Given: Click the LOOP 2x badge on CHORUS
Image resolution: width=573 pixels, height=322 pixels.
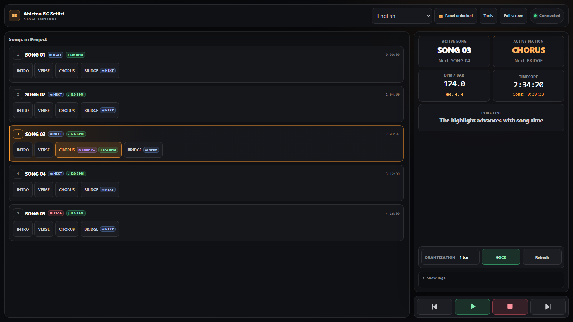Looking at the screenshot, I should coord(87,150).
